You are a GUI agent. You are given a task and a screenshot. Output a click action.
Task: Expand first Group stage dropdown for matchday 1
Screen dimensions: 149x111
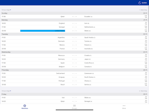[6, 10]
